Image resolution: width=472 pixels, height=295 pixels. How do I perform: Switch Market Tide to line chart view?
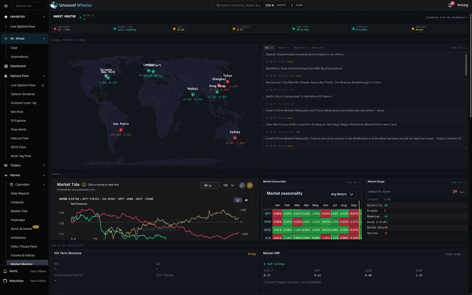[x=238, y=200]
